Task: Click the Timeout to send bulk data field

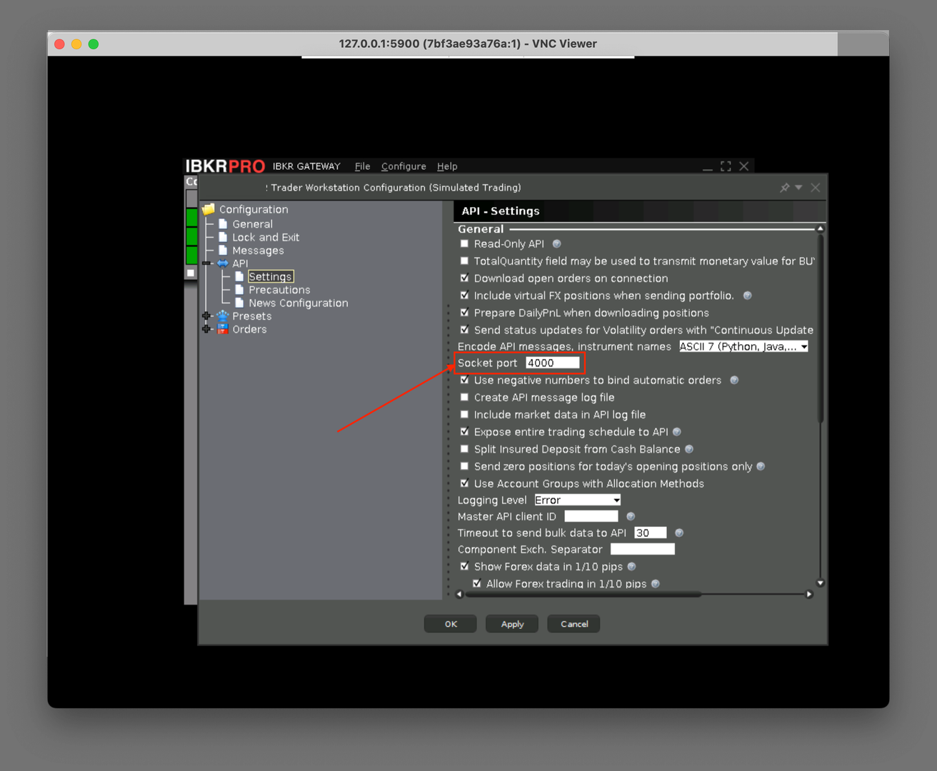Action: click(x=651, y=533)
